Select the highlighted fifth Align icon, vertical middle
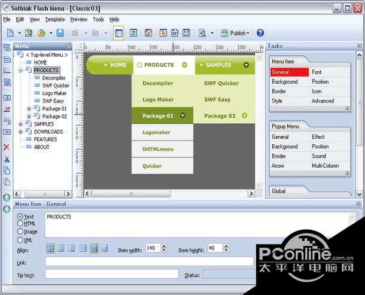The width and height of the screenshot is (365, 295). tap(94, 248)
